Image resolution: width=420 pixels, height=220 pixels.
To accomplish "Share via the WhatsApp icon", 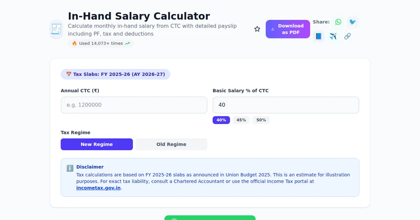I will [338, 22].
